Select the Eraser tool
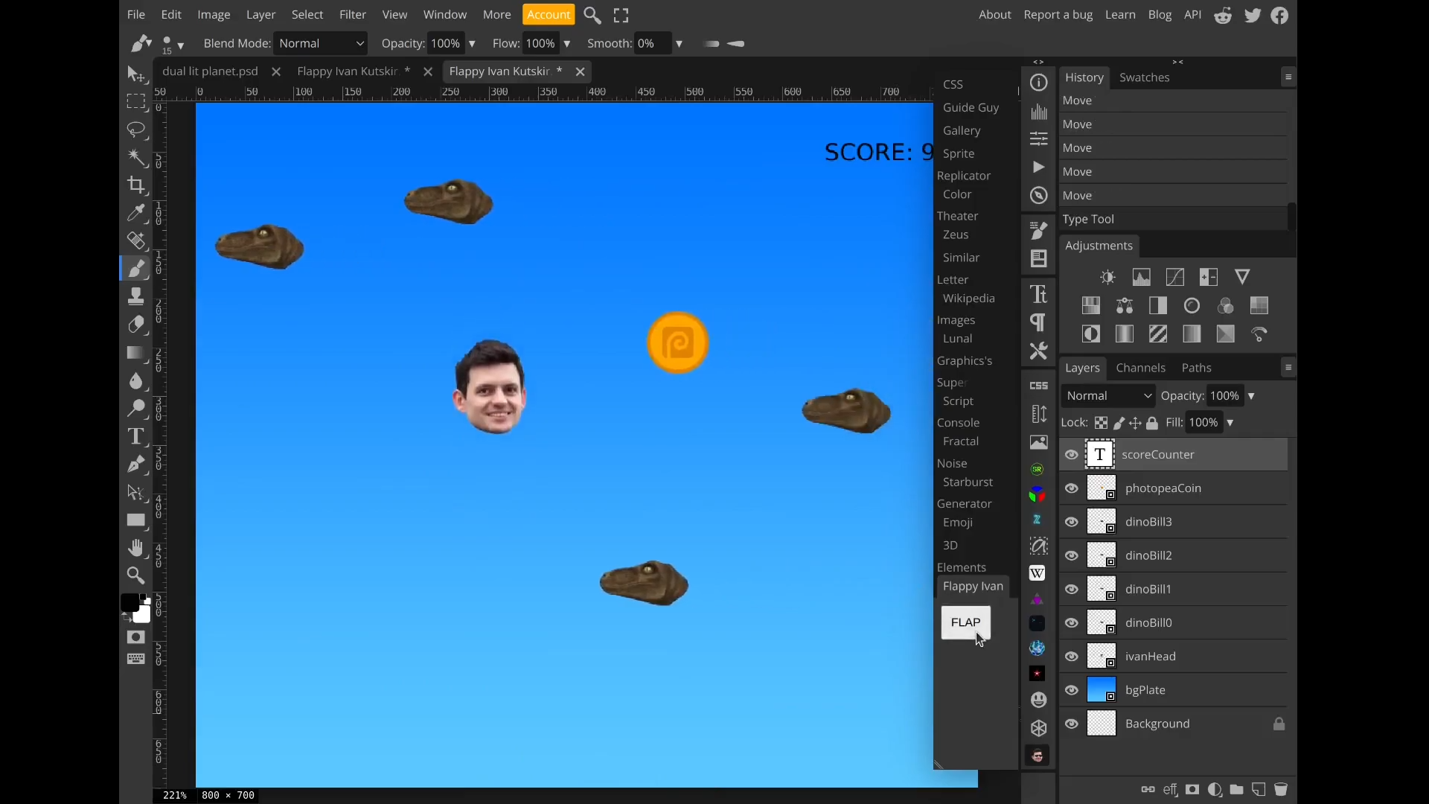 [135, 325]
